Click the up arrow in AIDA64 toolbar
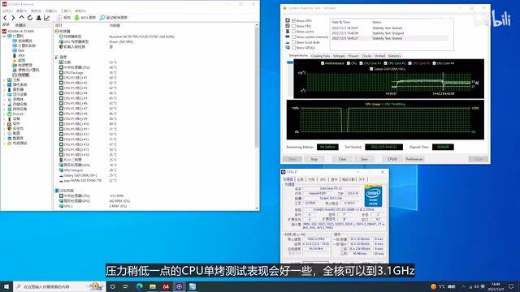 point(22,18)
